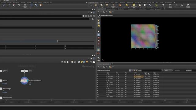Add a Portal Light from the shelf

coord(156,6)
